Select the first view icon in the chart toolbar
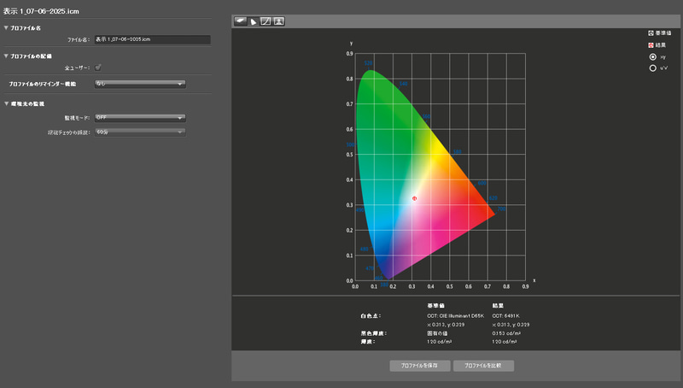 pyautogui.click(x=240, y=21)
